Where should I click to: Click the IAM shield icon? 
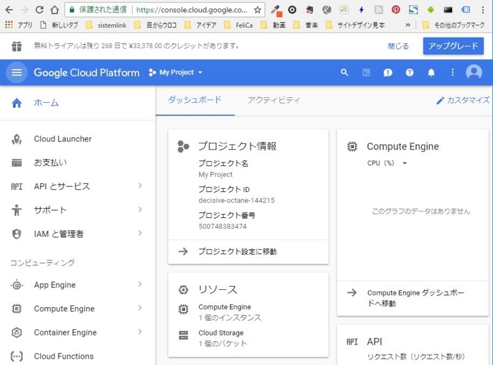tap(17, 234)
